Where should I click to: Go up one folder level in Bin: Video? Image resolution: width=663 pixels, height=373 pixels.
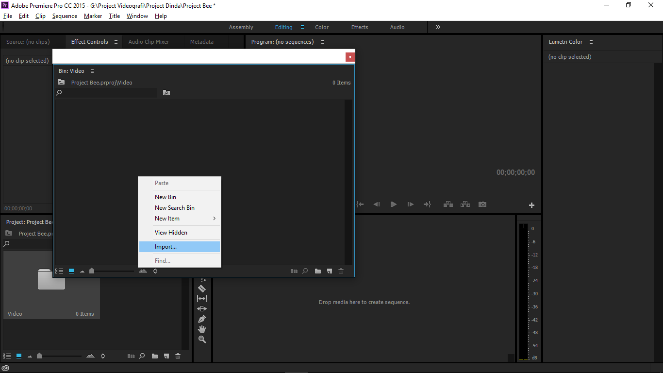[x=61, y=82]
